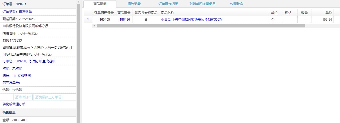Click the left panel scrollbar up arrow
340x123 pixels.
pyautogui.click(x=78, y=2)
